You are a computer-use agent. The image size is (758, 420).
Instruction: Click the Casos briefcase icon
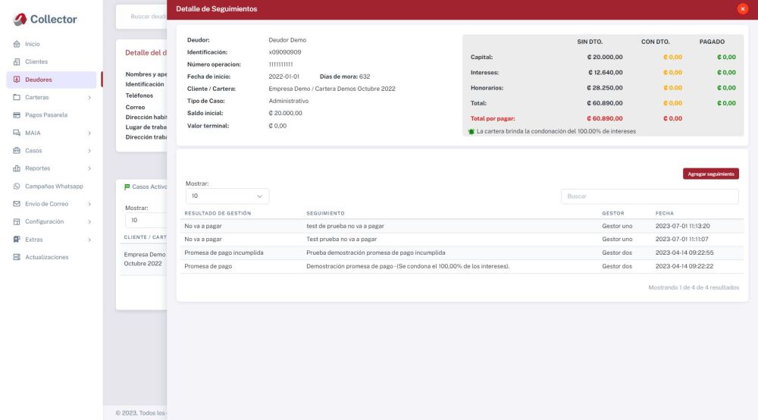[17, 151]
